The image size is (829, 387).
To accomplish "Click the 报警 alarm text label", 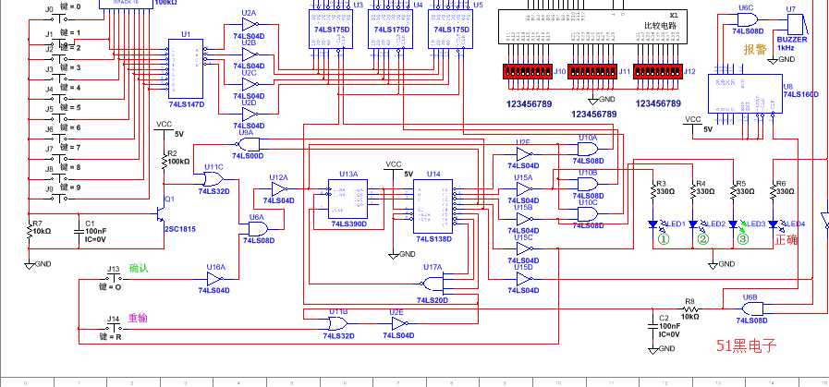I will [x=755, y=49].
